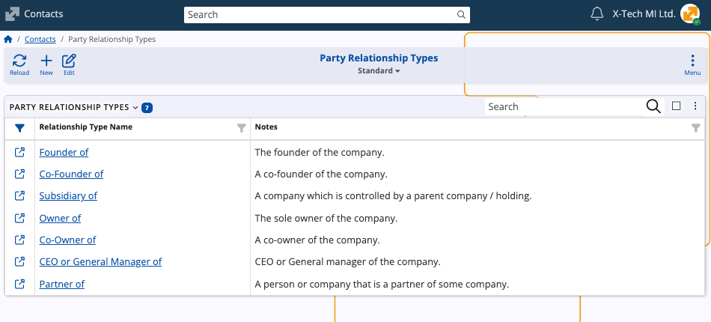711x322 pixels.
Task: Click the magnifier icon in the panel search
Action: point(653,106)
